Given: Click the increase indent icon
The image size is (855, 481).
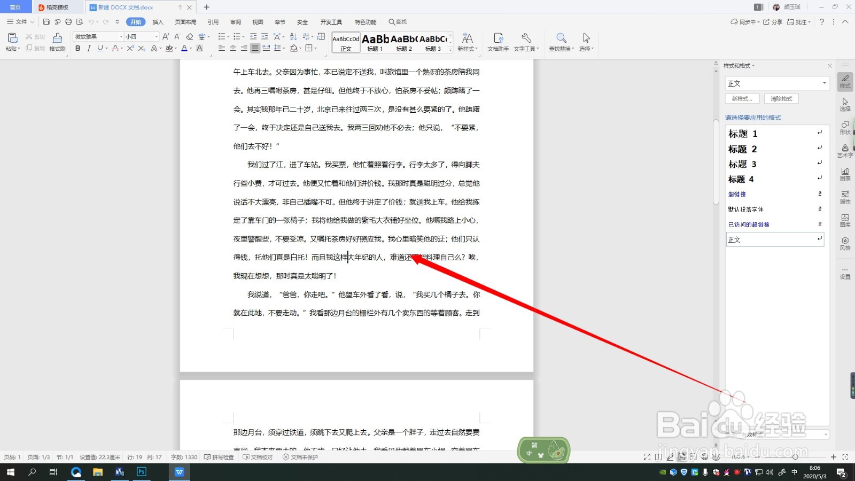Looking at the screenshot, I should [x=265, y=36].
